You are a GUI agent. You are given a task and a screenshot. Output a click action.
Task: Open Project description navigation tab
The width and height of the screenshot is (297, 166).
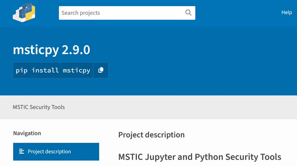pyautogui.click(x=56, y=152)
